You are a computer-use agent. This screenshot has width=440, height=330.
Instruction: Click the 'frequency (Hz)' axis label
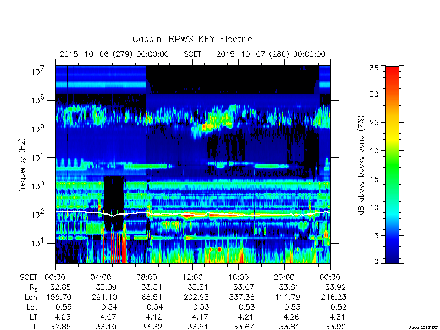point(23,165)
